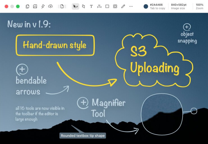The width and height of the screenshot is (208, 144).
Task: Select the Text tool
Action: [x=91, y=6]
